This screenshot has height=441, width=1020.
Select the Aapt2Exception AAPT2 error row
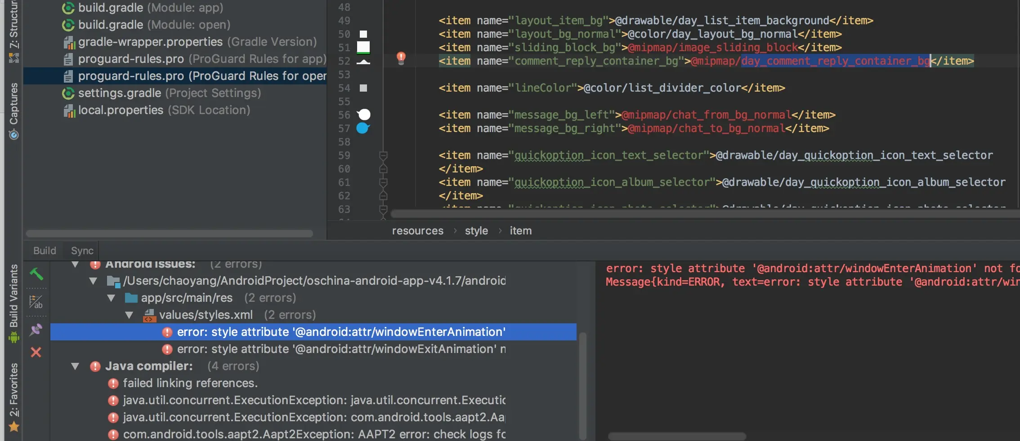[314, 434]
